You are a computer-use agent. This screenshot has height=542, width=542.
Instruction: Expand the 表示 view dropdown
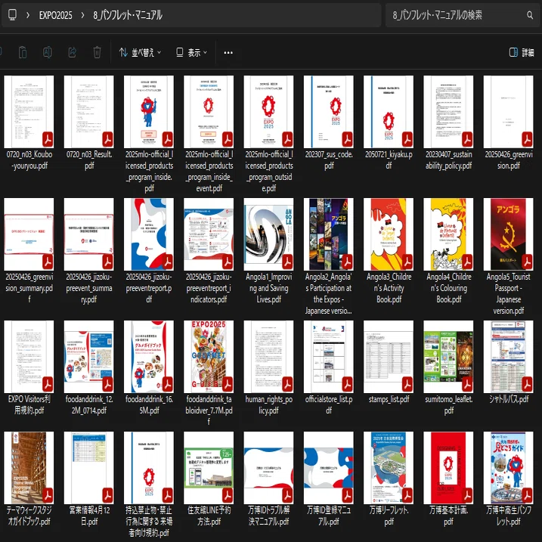191,53
